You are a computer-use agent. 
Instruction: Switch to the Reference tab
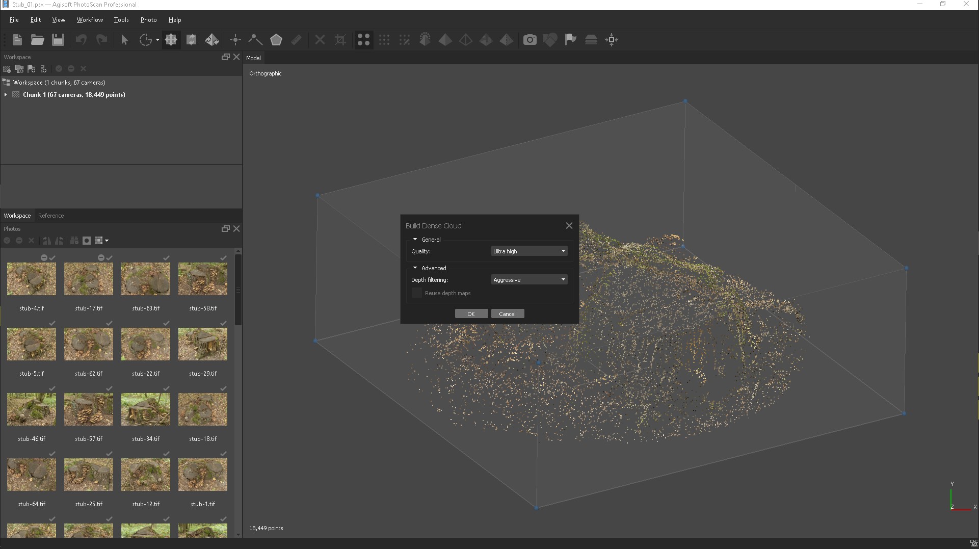tap(51, 216)
